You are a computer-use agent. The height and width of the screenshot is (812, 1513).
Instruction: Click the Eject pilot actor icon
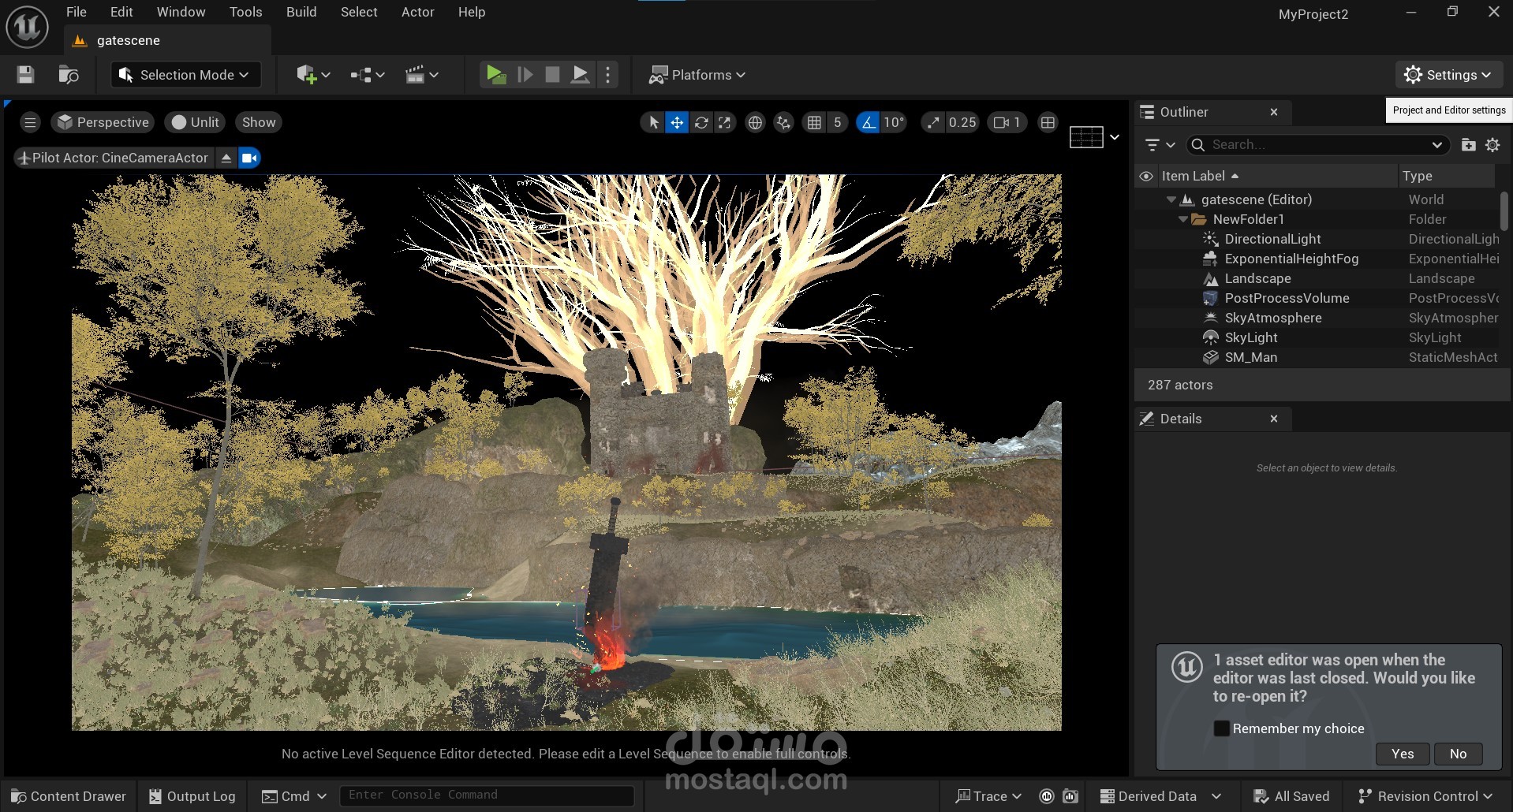tap(226, 158)
